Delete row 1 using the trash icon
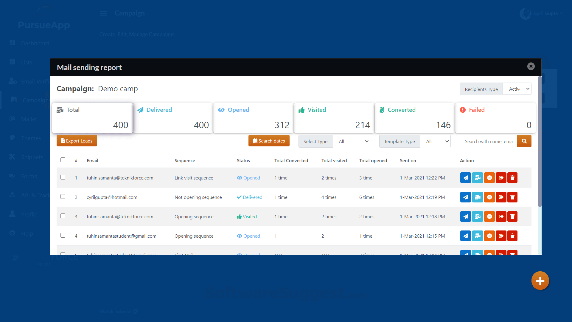The image size is (572, 322). click(512, 178)
